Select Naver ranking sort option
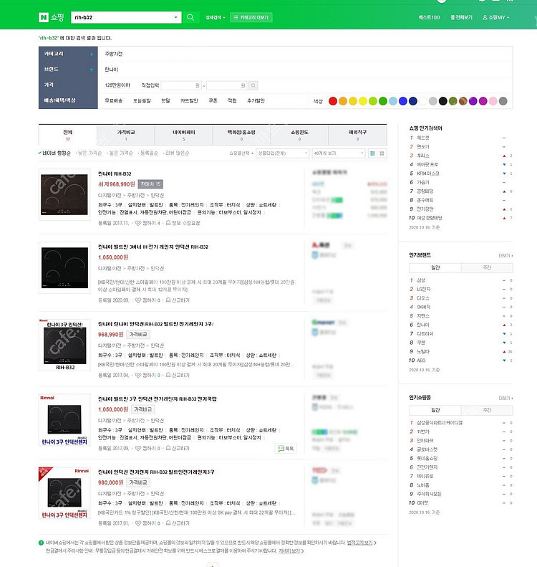This screenshot has width=537, height=567. [54, 153]
